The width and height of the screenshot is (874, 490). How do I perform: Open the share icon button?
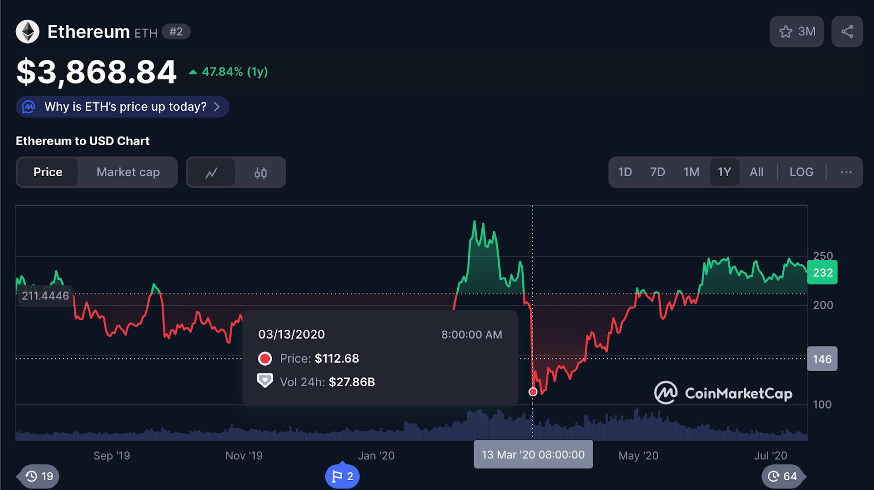click(x=847, y=32)
